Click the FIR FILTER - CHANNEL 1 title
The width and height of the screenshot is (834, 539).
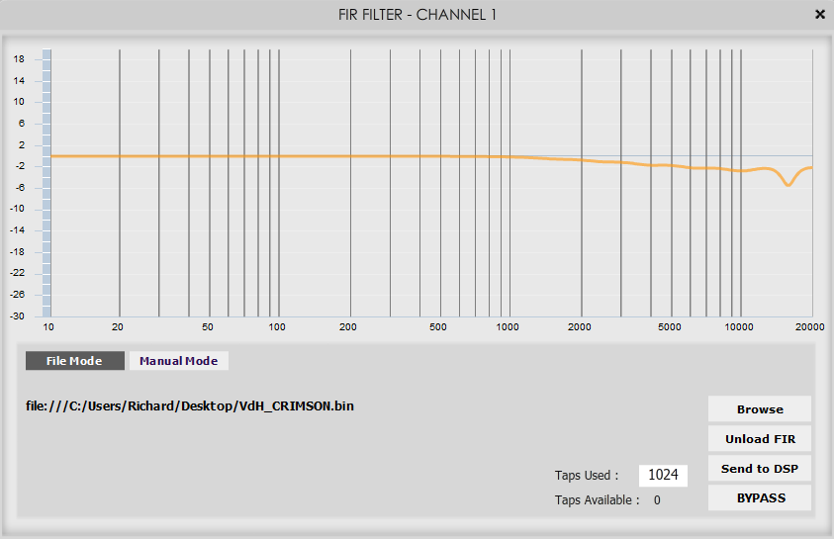[417, 15]
